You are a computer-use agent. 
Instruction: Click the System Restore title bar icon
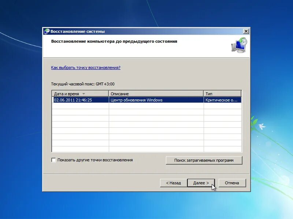(47, 31)
